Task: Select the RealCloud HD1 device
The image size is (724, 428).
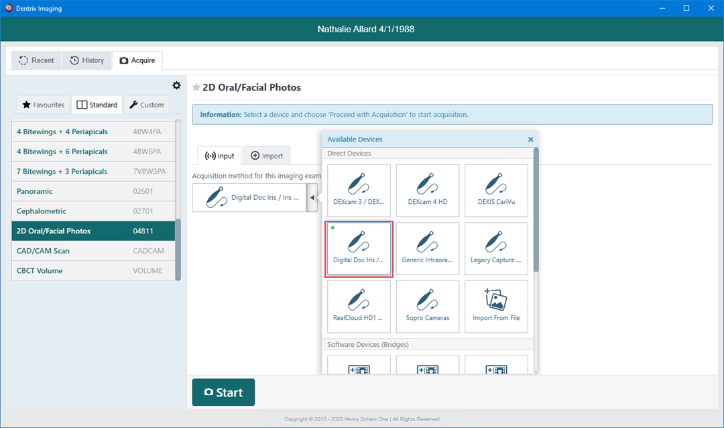Action: point(359,307)
